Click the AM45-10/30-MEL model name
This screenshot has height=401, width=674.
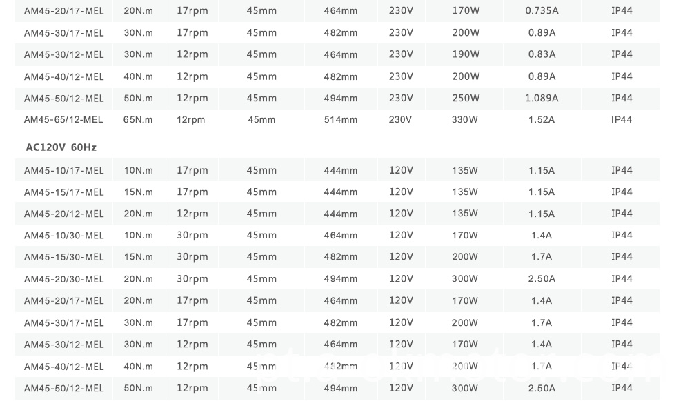tap(63, 236)
